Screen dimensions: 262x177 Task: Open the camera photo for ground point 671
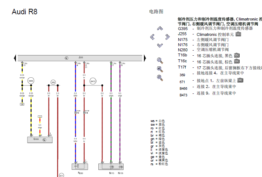click(240, 80)
